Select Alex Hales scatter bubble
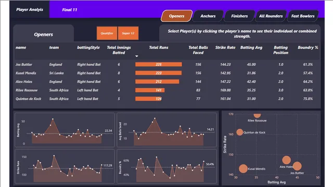The width and height of the screenshot is (333, 187). point(286,160)
